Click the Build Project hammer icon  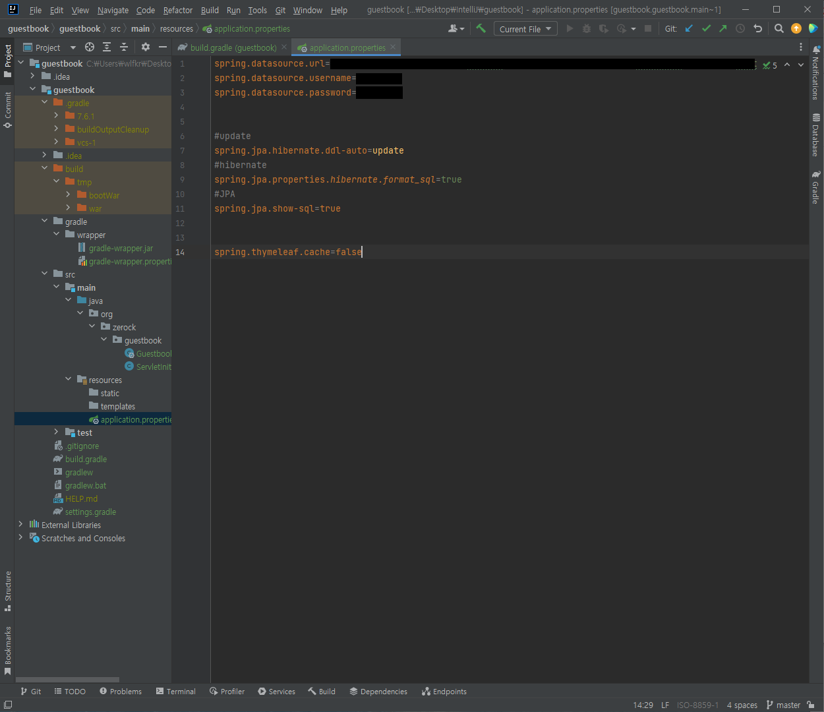[481, 28]
